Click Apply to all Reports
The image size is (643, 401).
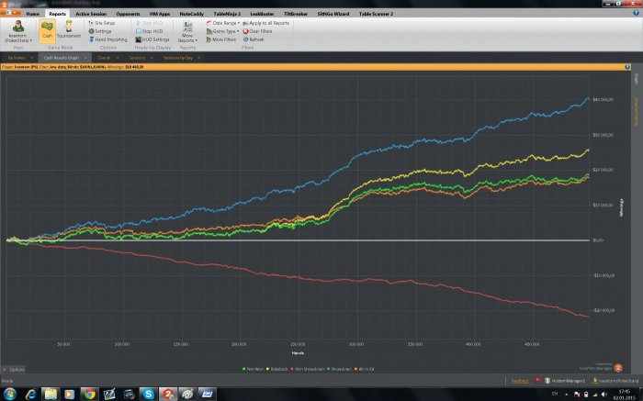[x=266, y=23]
